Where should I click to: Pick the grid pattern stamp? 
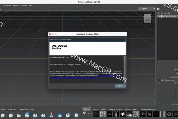tap(103, 114)
